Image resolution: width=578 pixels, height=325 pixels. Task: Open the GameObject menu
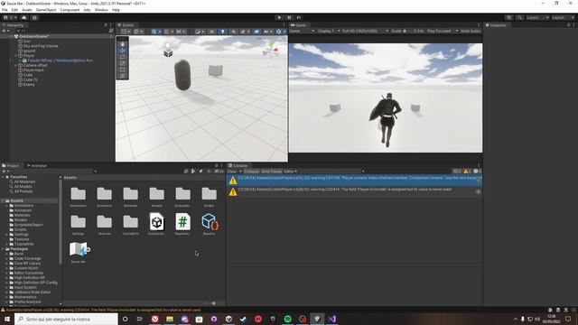coord(46,10)
